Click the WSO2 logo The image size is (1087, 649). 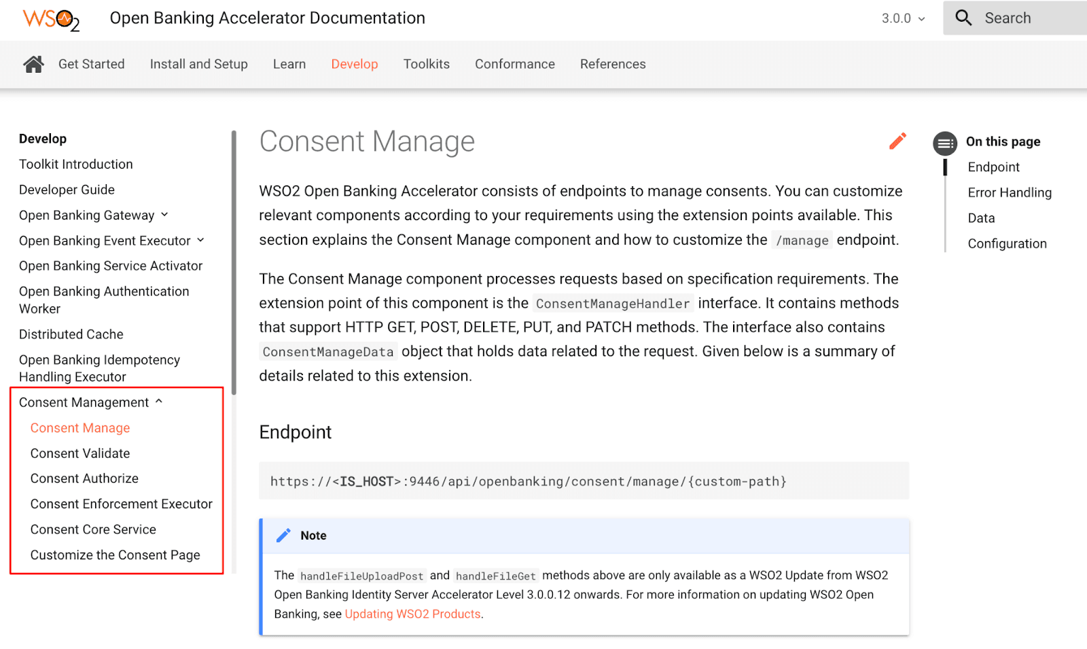51,19
